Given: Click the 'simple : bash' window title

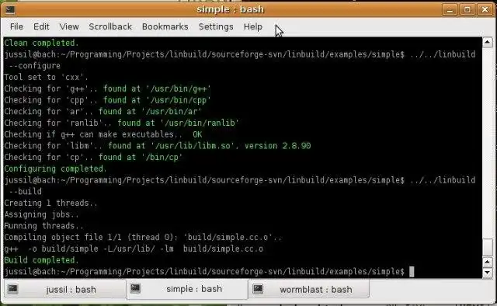Looking at the screenshot, I should tap(230, 9).
